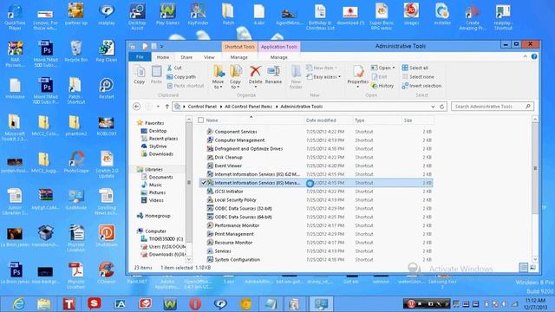555x312 pixels.
Task: Open Internet Explorer from taskbar
Action: coord(18,304)
